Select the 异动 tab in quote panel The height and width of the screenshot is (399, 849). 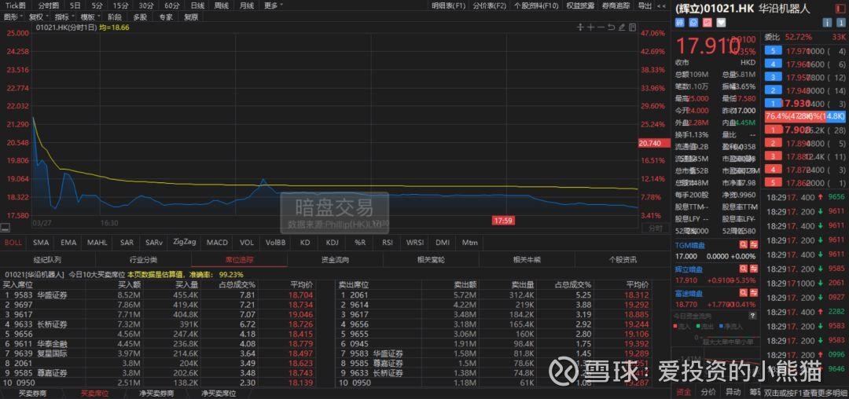(733, 392)
